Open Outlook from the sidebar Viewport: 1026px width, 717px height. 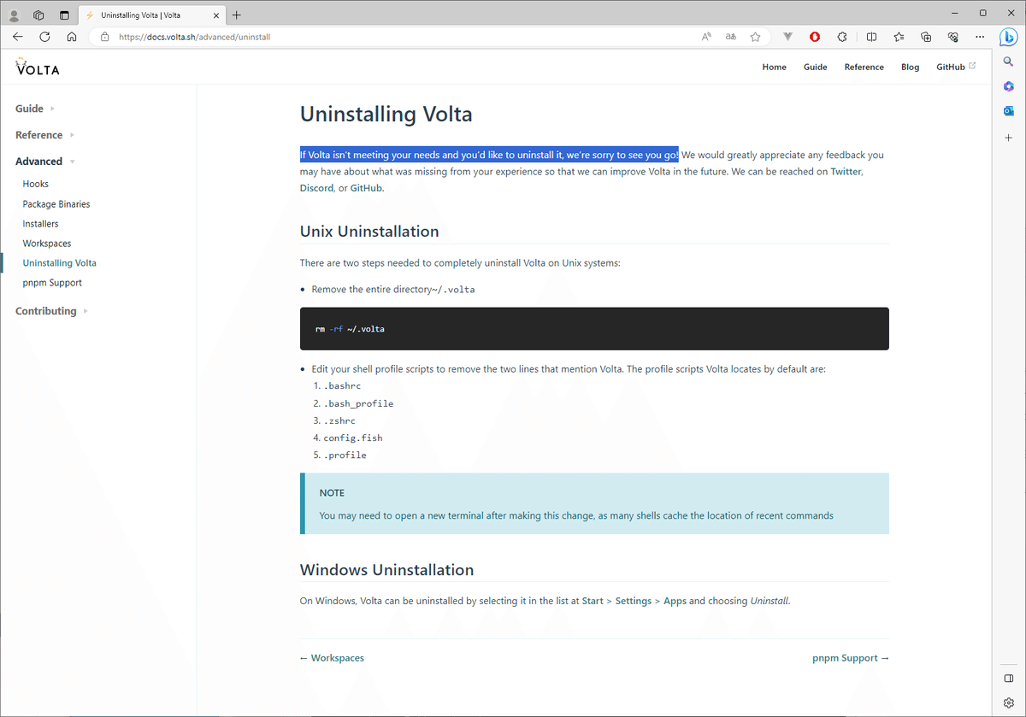[1008, 110]
